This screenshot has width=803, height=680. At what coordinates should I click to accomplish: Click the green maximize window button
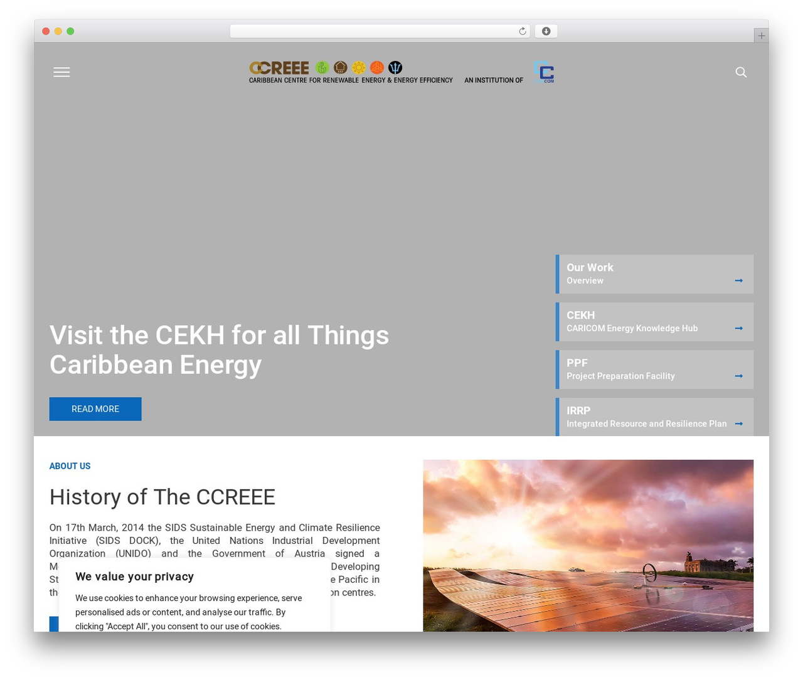70,31
